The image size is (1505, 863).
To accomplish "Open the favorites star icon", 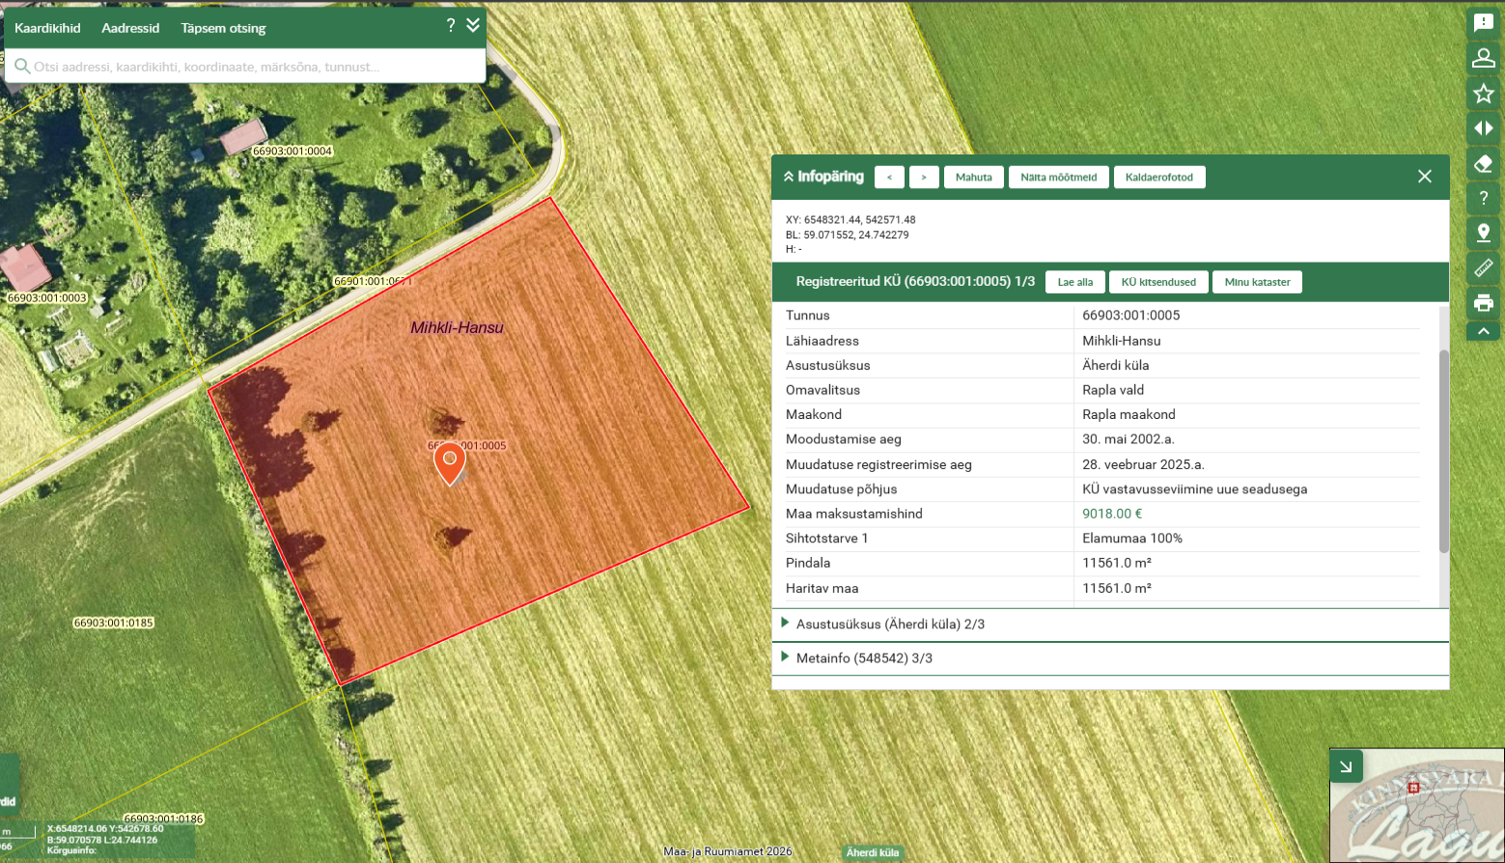I will (1484, 94).
